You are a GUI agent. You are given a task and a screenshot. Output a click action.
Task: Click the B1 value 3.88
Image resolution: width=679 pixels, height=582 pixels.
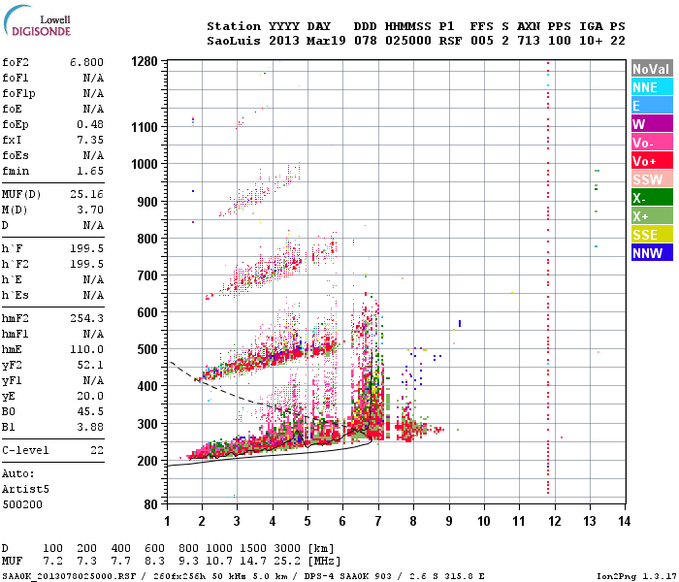(90, 428)
